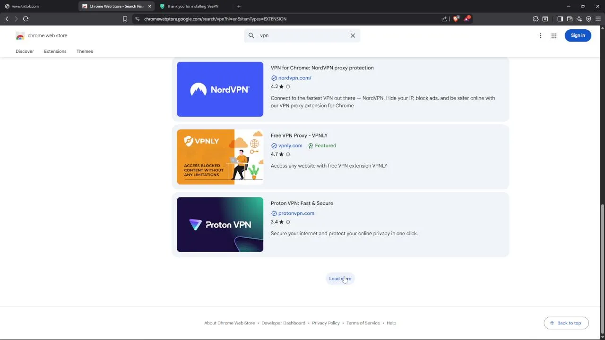Open Terms of Service footer link
This screenshot has width=605, height=340.
click(x=363, y=323)
